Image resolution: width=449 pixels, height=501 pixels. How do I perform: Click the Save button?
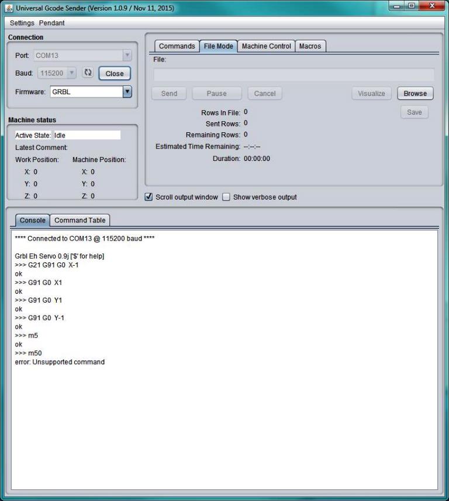pyautogui.click(x=415, y=112)
